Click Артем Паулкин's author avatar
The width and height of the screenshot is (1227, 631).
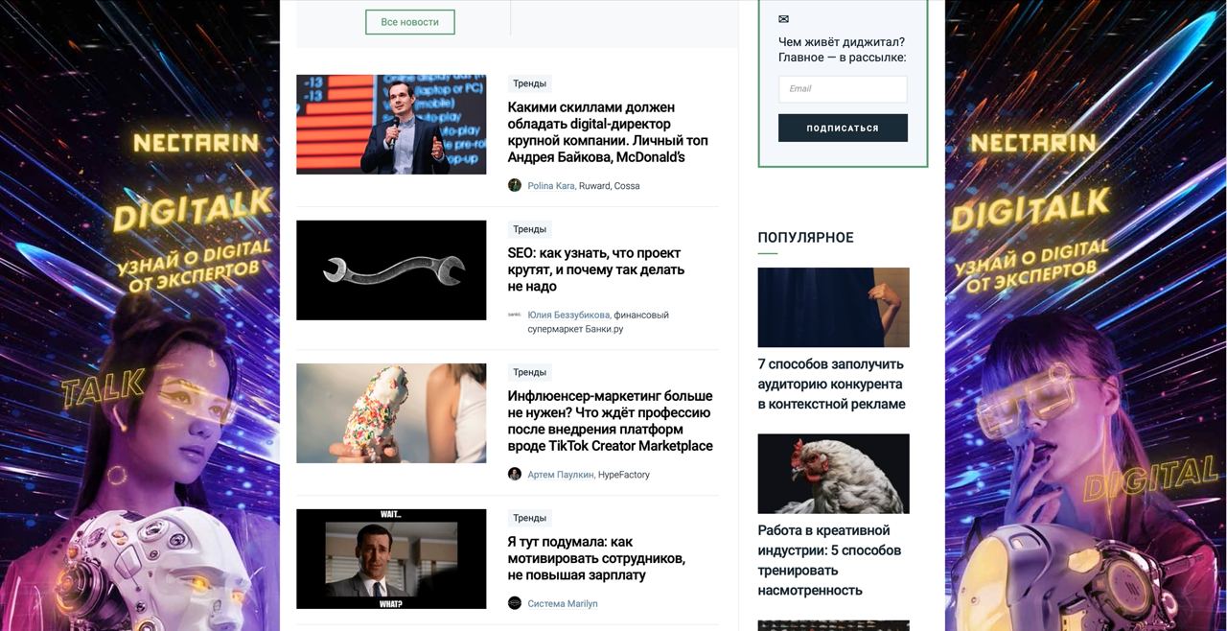[x=515, y=474]
